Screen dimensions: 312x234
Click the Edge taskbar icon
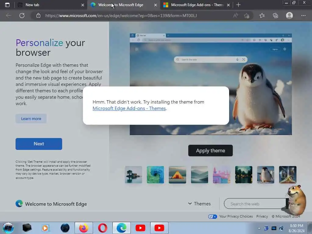pyautogui.click(x=122, y=228)
